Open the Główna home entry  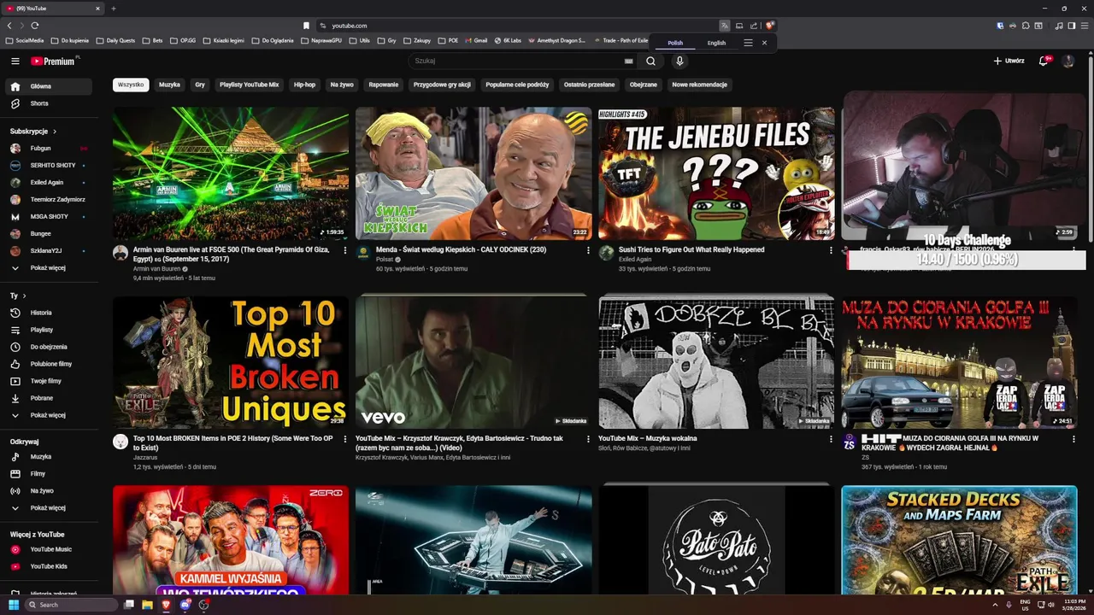pos(48,86)
